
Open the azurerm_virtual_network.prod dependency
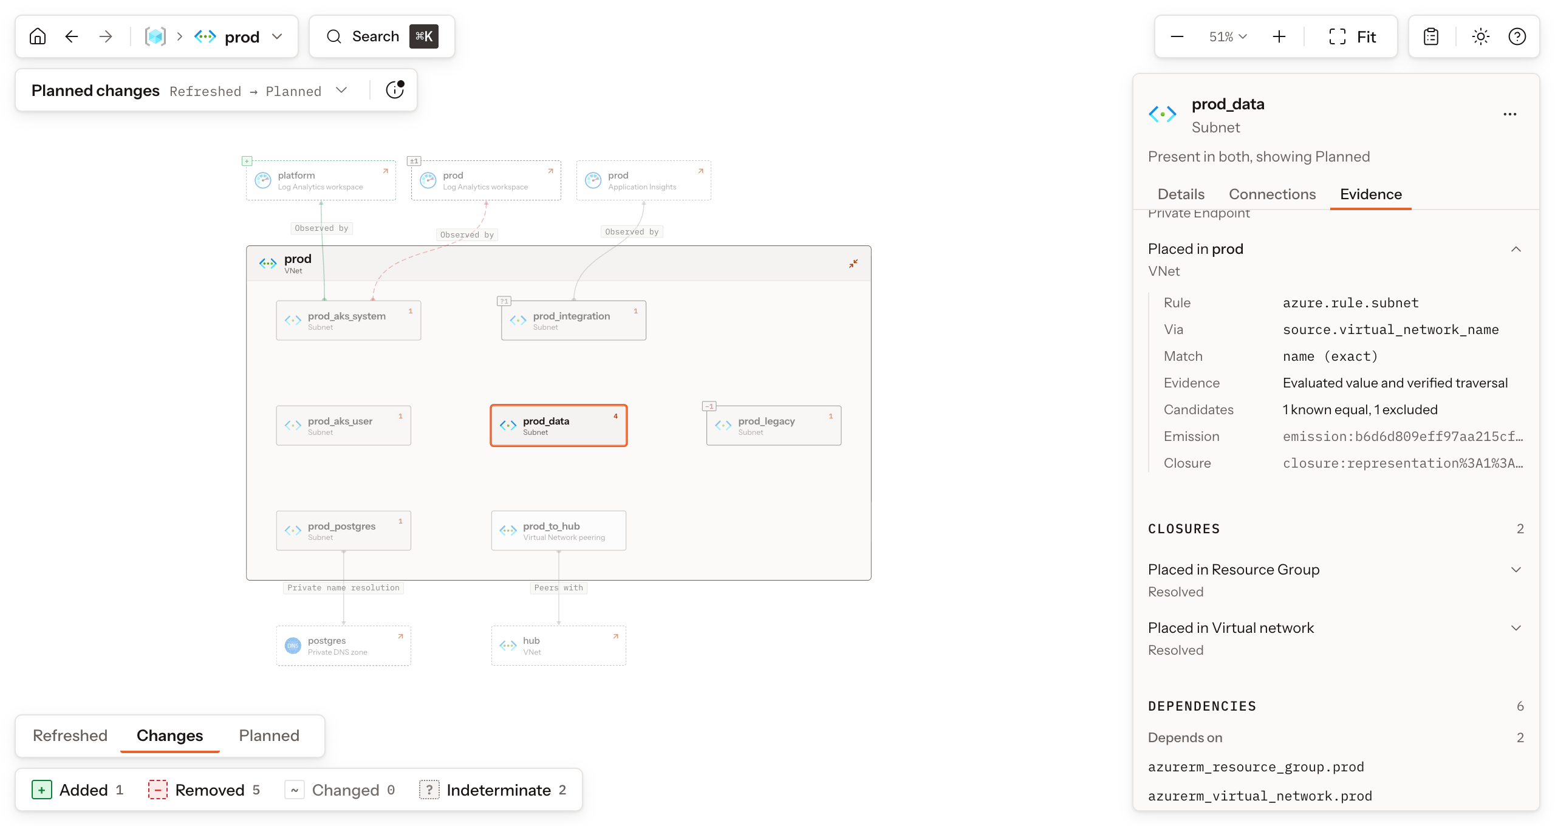click(x=1260, y=796)
